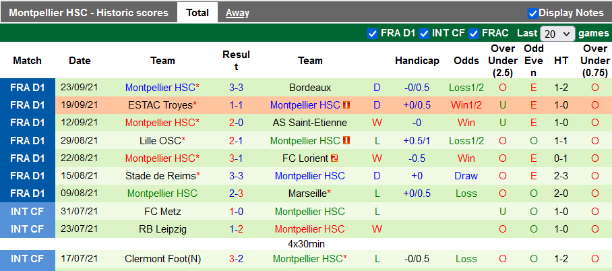Click the 3-3 result against Bordeaux

[237, 88]
